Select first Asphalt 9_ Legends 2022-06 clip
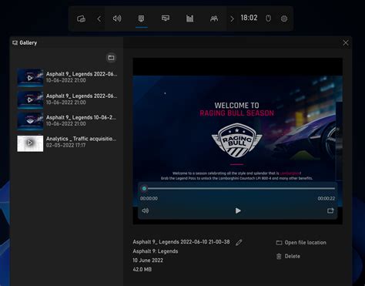Screen dimensions: 365x286 (x=67, y=77)
